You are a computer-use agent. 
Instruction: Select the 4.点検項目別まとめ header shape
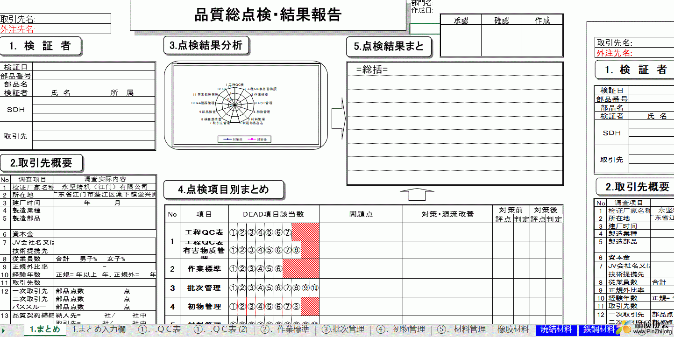(224, 190)
